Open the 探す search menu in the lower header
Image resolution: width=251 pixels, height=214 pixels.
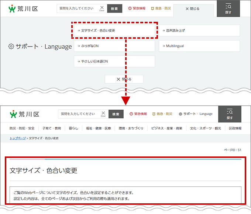pyautogui.click(x=230, y=114)
